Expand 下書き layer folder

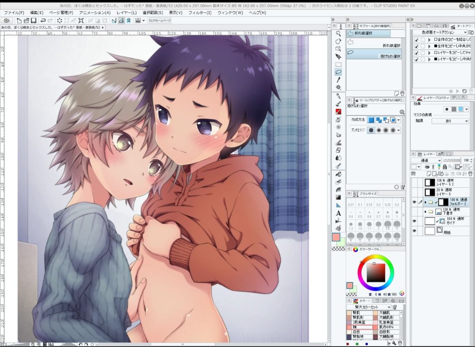426,212
